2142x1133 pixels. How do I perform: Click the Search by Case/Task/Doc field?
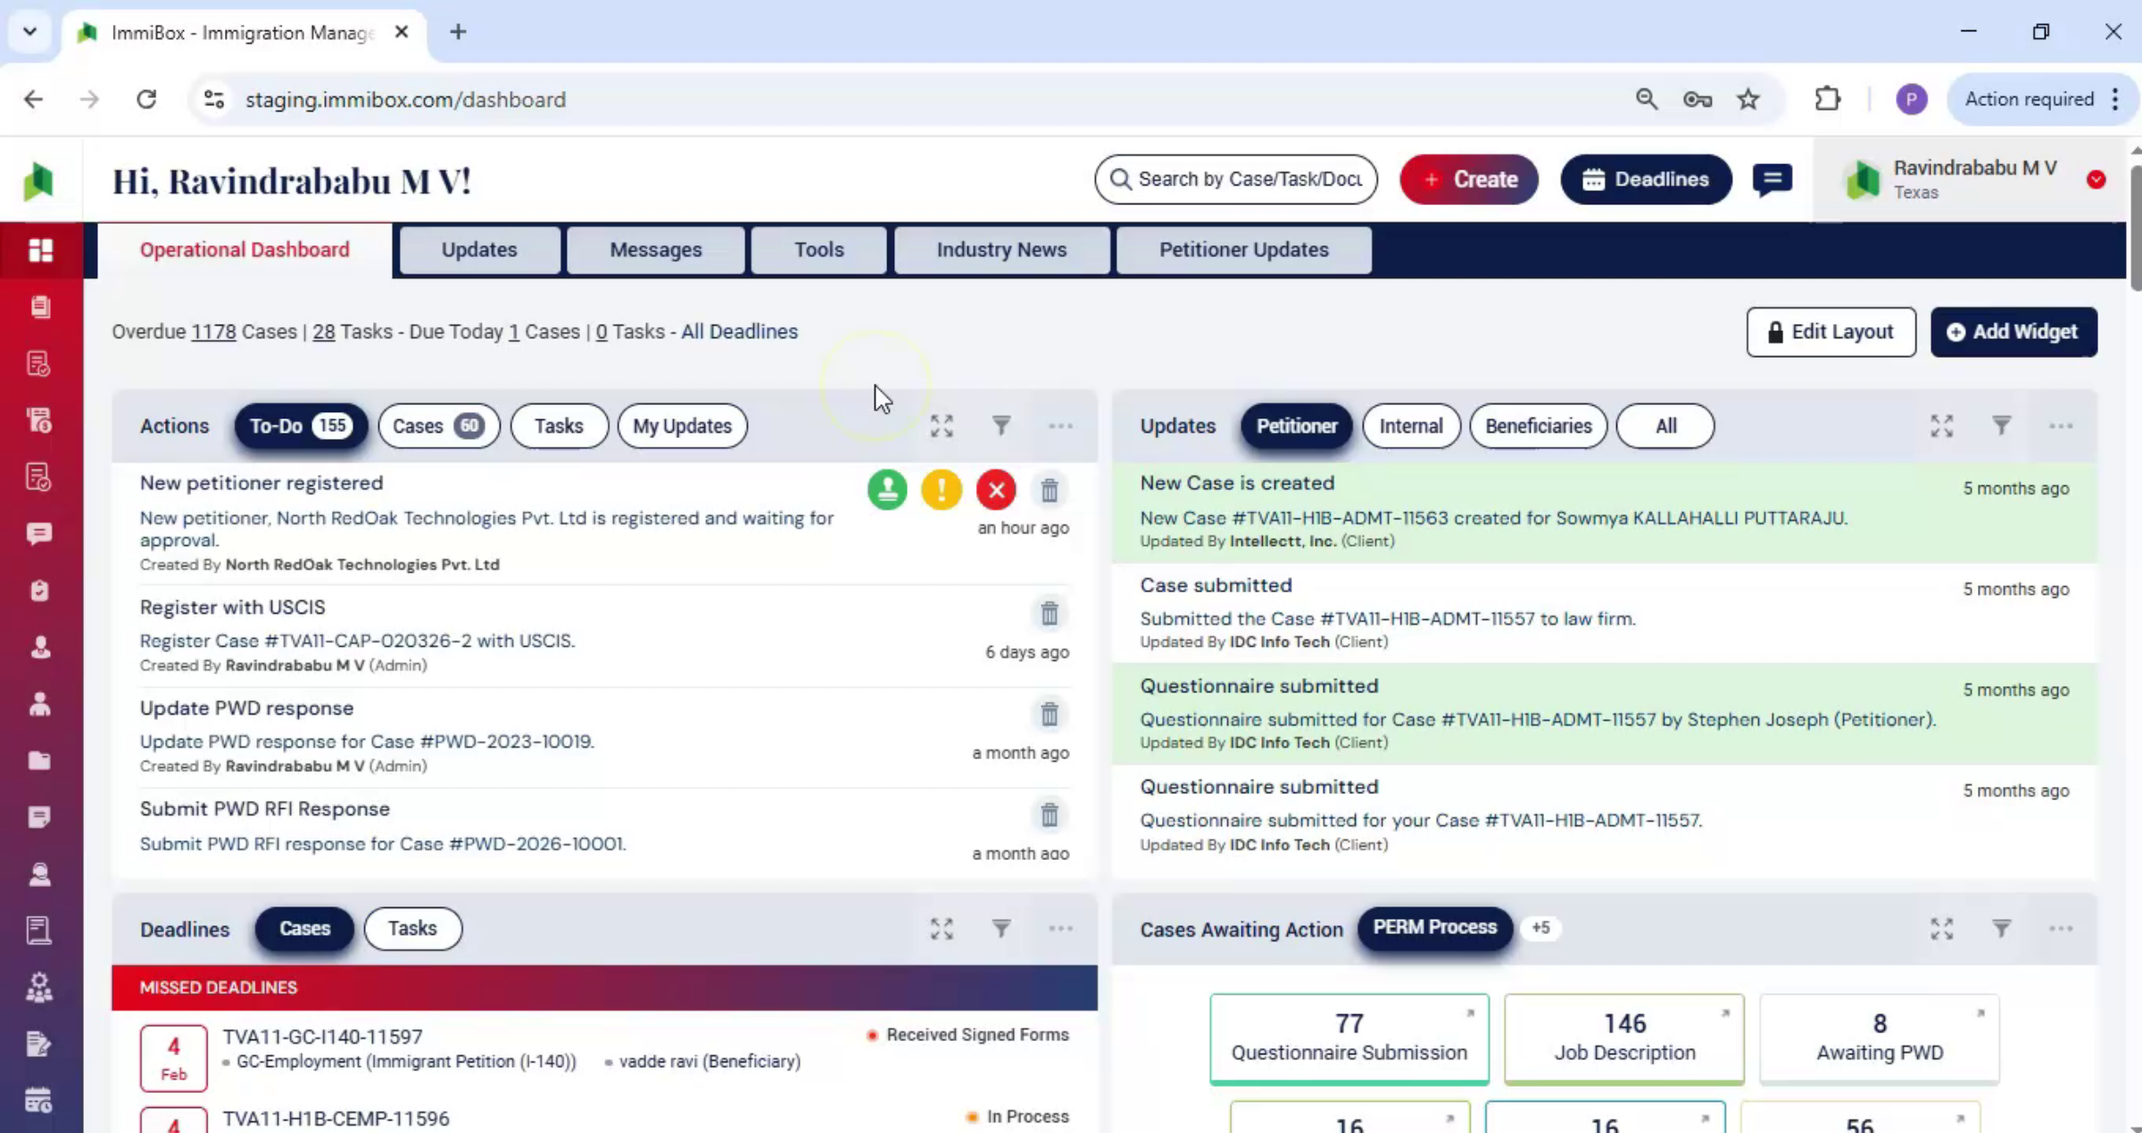pyautogui.click(x=1236, y=179)
